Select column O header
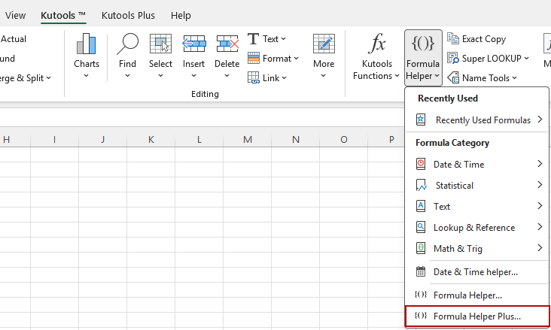The image size is (551, 330). click(344, 139)
